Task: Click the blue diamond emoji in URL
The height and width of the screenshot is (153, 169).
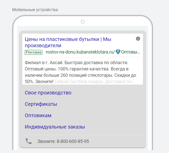Action: [118, 52]
